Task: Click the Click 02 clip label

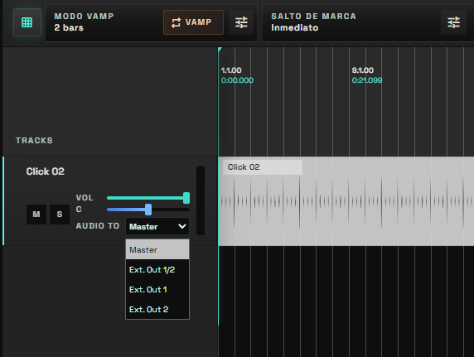Action: coord(263,167)
